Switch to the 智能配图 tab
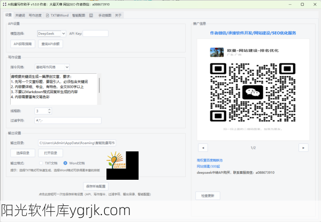Image resolution: width=321 pixels, height=222 pixels. coord(79,16)
